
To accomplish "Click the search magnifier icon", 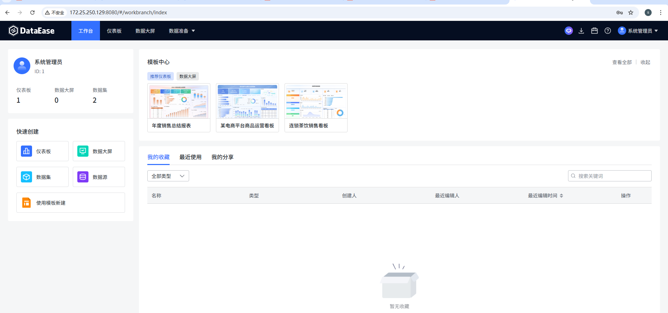I will (x=573, y=176).
